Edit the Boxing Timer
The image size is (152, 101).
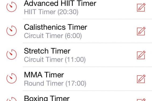pyautogui.click(x=141, y=100)
